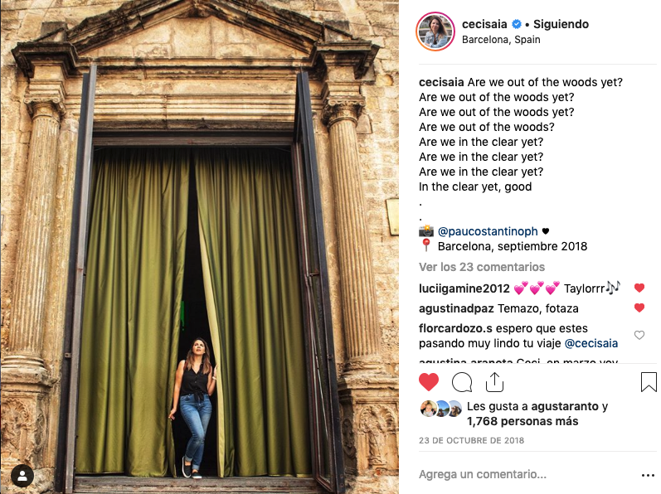View 1,768 personas más likes list
This screenshot has height=494, width=661.
coord(522,421)
